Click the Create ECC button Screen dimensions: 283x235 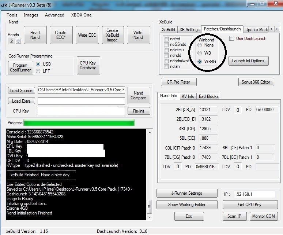pyautogui.click(x=61, y=35)
